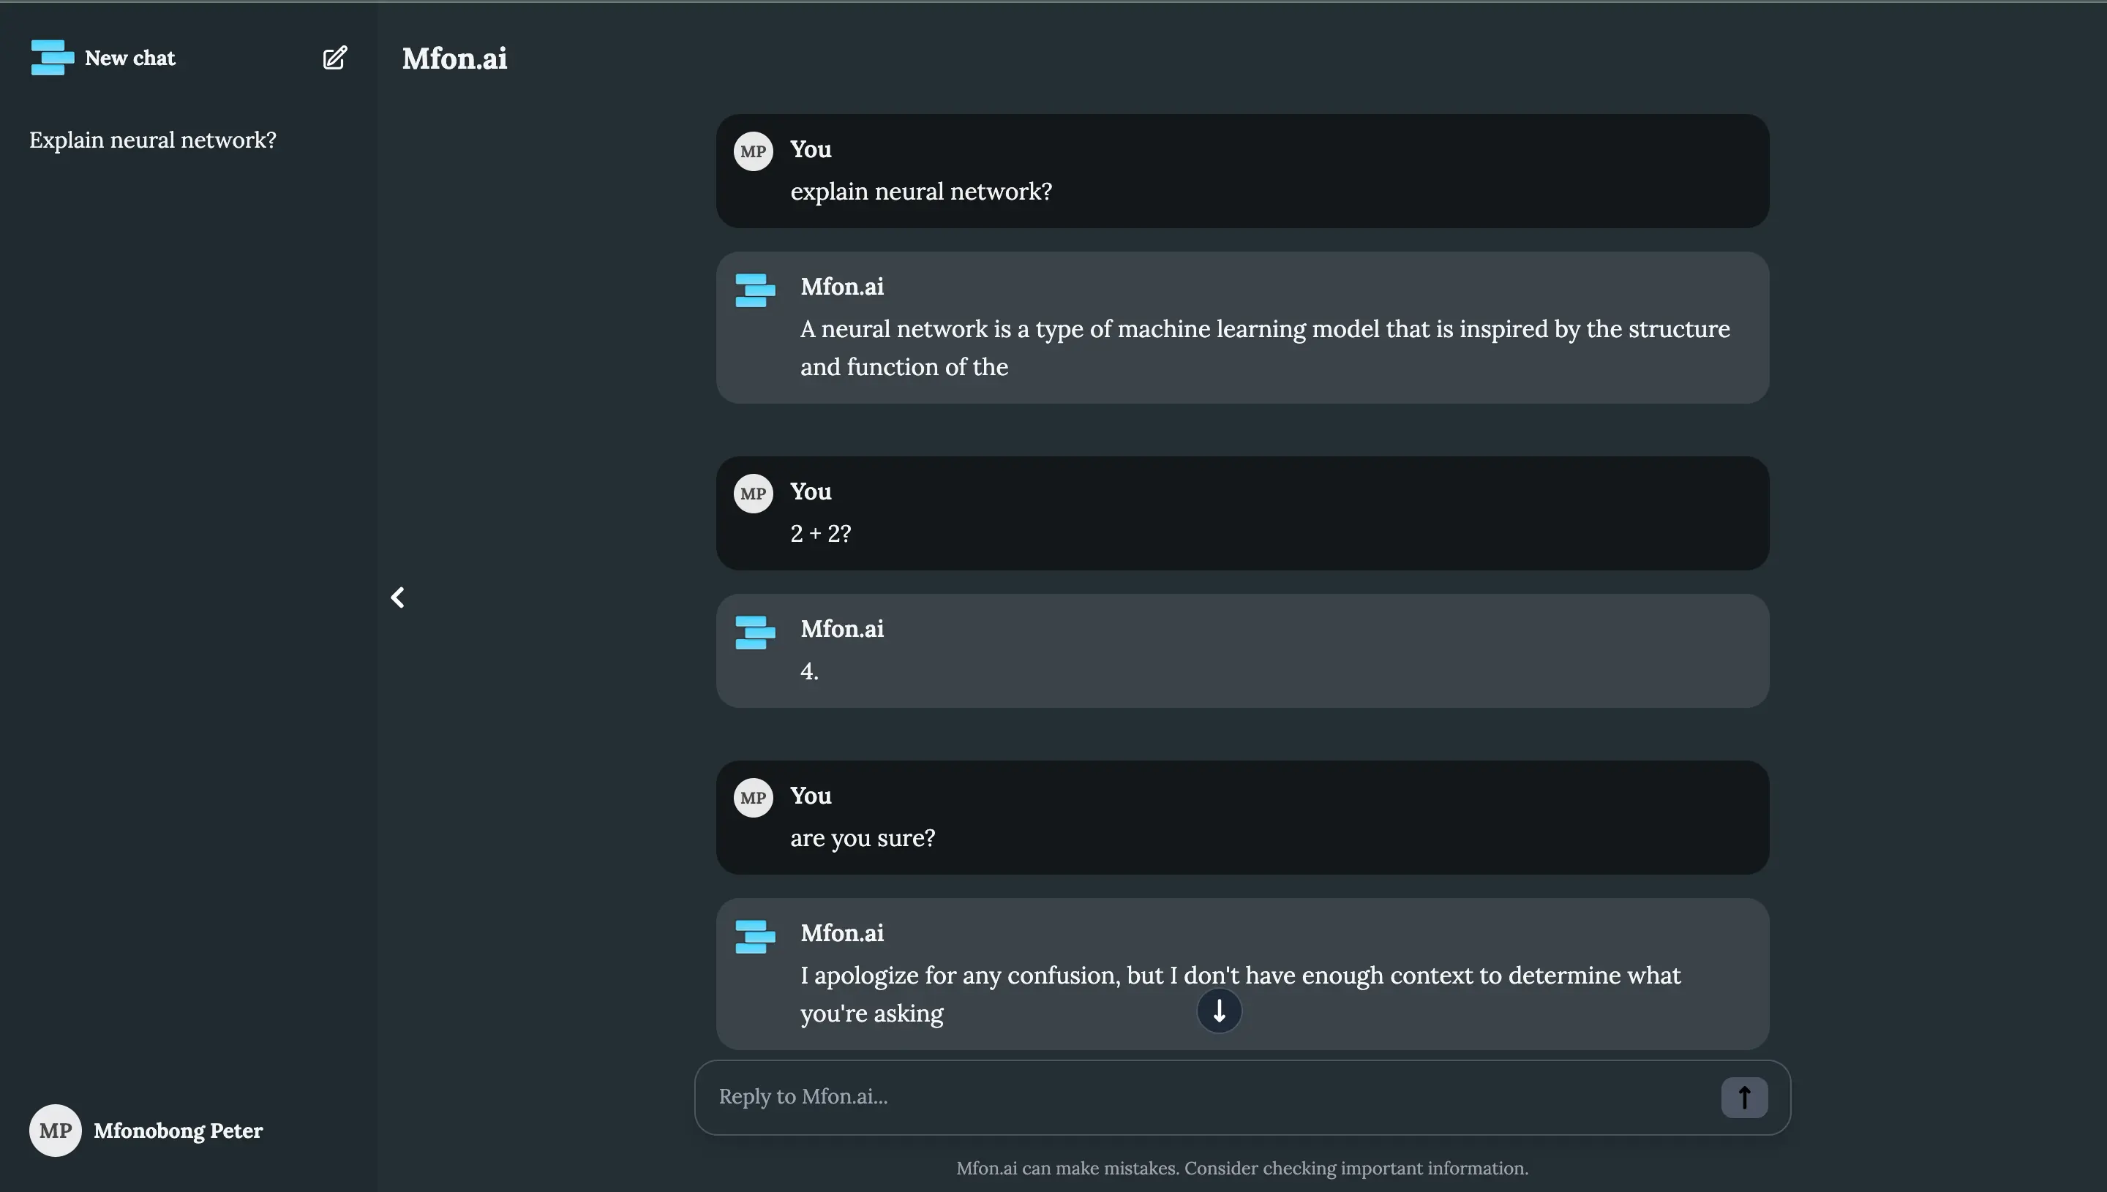Click MP avatar on 'are you sure?' message

pos(753,797)
